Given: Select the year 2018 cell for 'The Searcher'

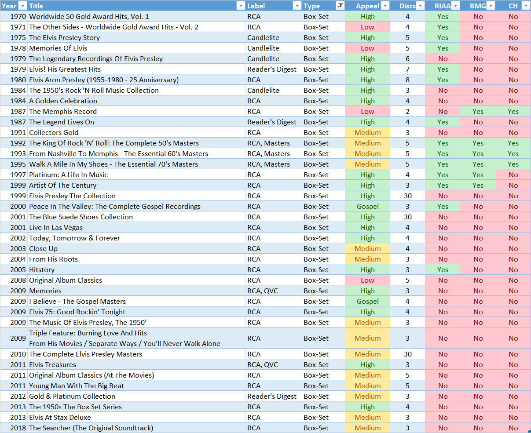Looking at the screenshot, I should [x=14, y=428].
